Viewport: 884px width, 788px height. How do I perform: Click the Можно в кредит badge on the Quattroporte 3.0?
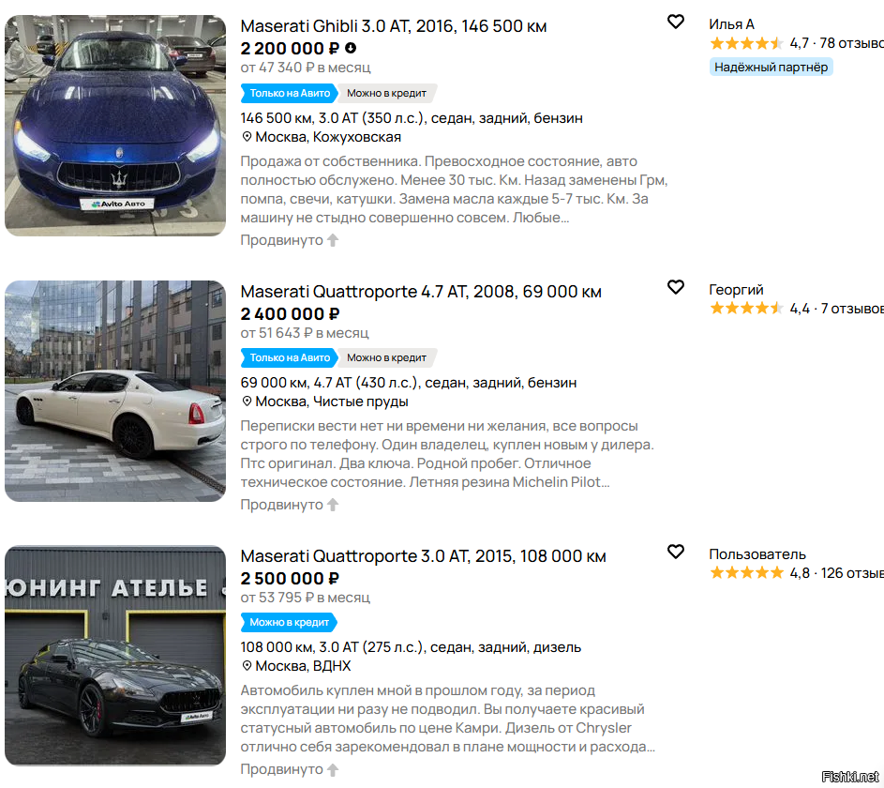(x=289, y=622)
